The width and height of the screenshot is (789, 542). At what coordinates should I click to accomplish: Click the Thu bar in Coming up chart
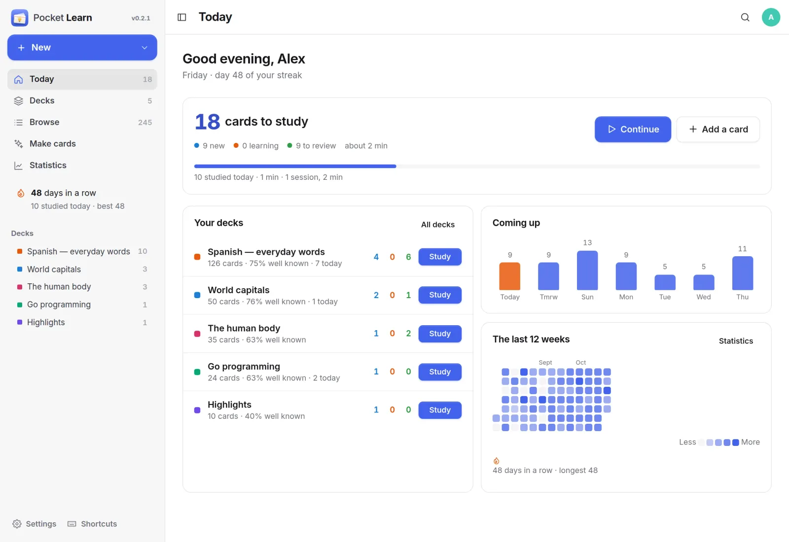[x=743, y=273]
